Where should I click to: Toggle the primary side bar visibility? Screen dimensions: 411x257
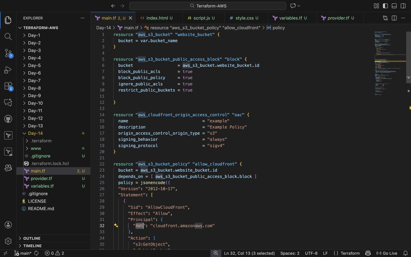[x=385, y=6]
